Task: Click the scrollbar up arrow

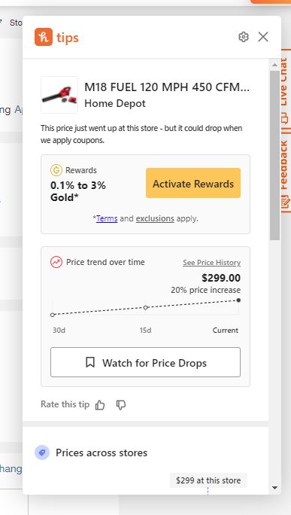Action: tap(275, 65)
